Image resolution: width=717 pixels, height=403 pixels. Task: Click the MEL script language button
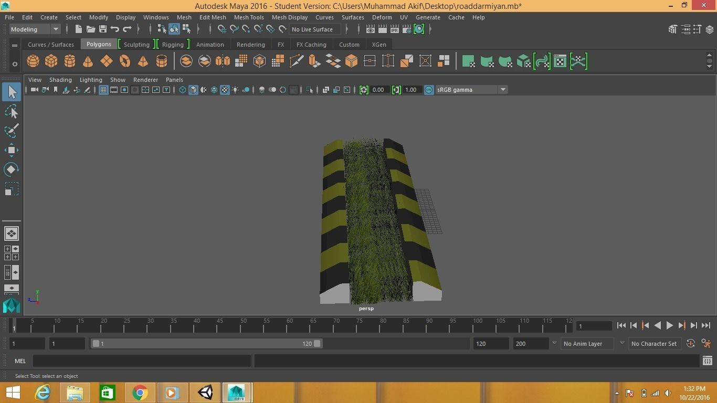pos(20,361)
